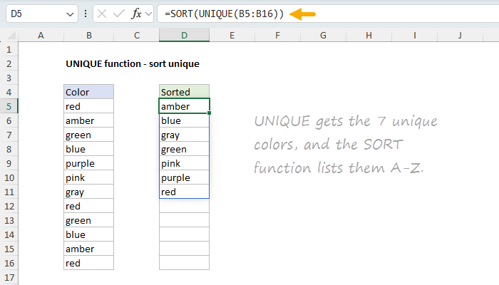The height and width of the screenshot is (285, 499).
Task: Click the title cell 'UNIQUE function - sort unique'
Action: coord(133,64)
